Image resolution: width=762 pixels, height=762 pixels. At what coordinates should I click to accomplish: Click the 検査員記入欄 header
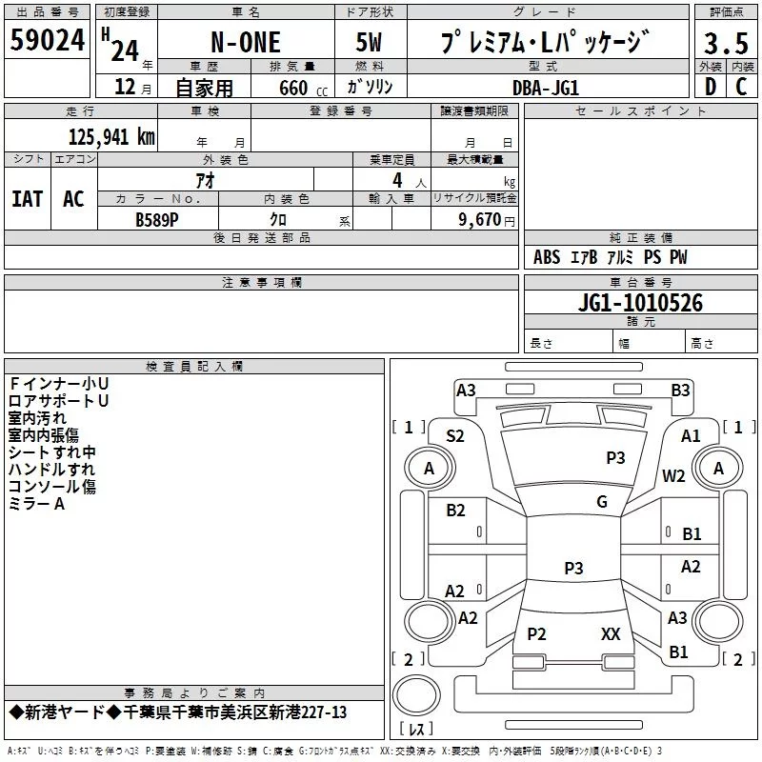pos(194,367)
